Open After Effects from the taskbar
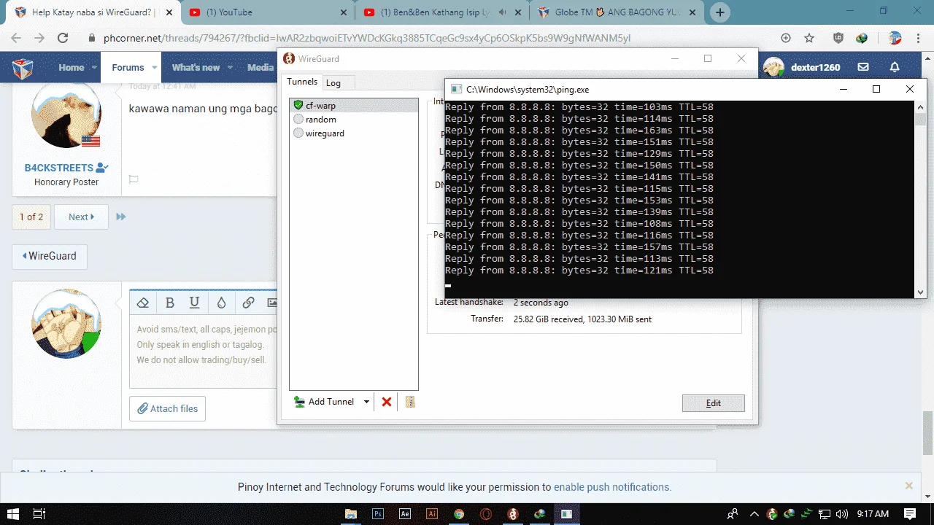 [x=405, y=513]
